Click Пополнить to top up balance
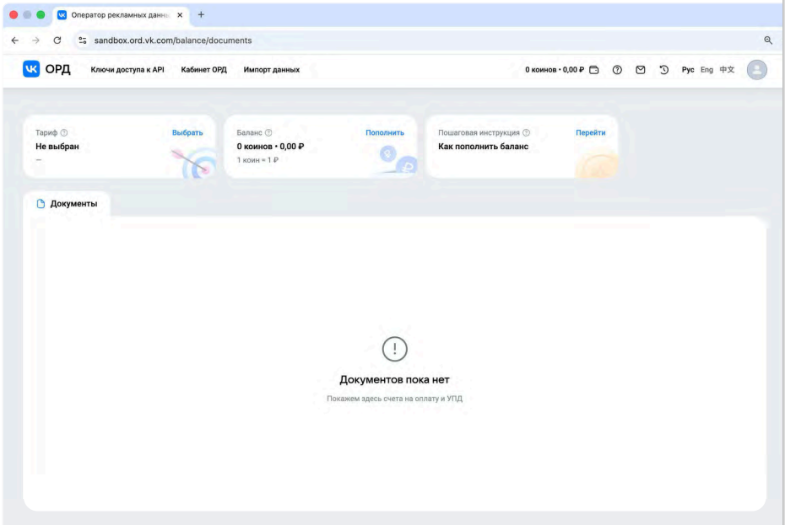 point(384,133)
